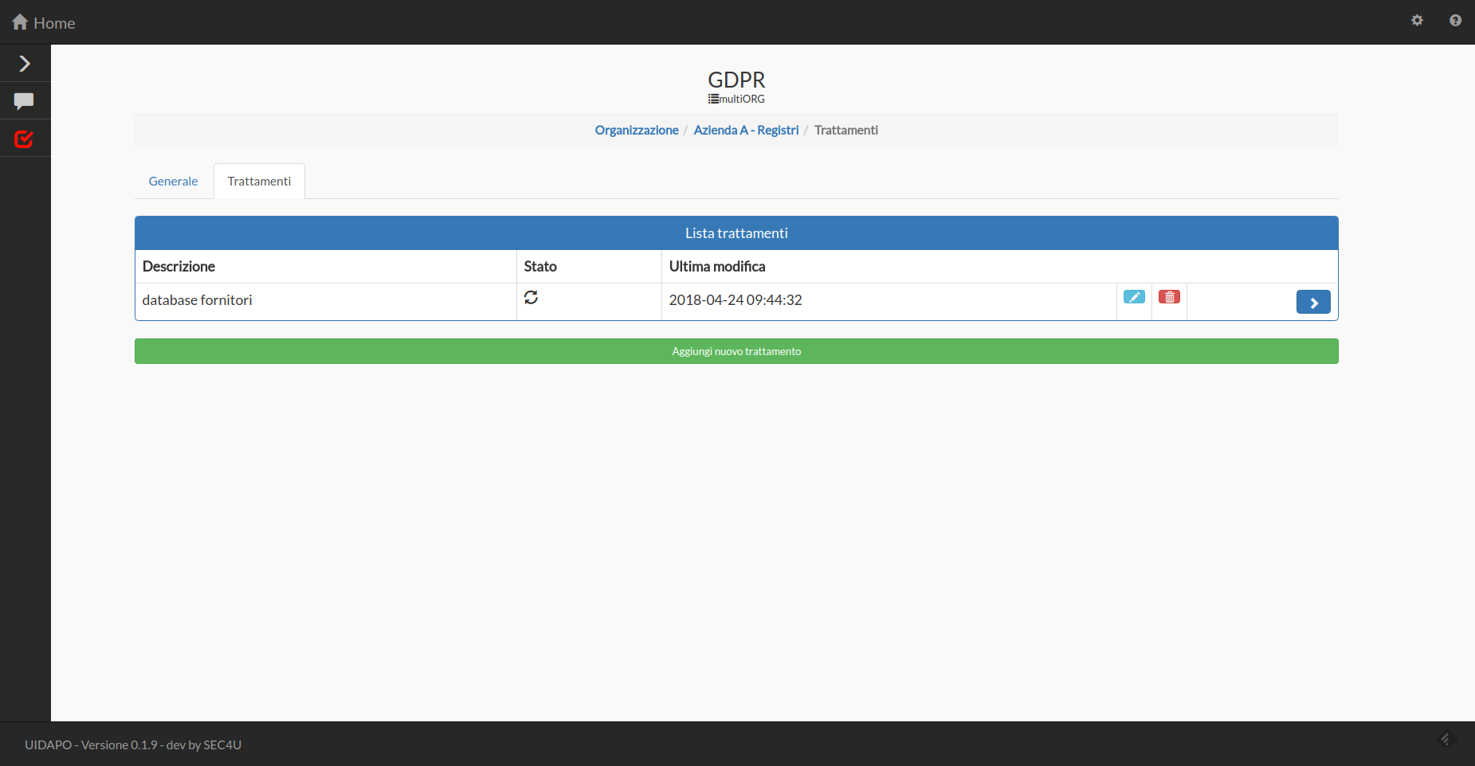Expand the sidebar with the chevron arrow
The image size is (1475, 766).
pos(25,63)
